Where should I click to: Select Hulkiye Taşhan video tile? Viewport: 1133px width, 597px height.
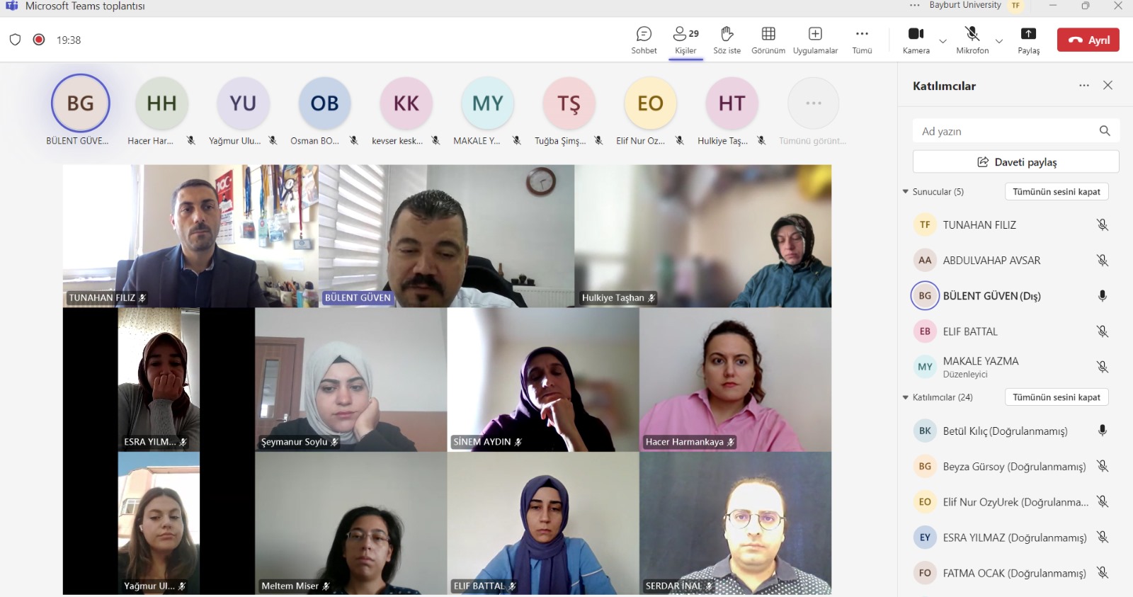point(702,236)
